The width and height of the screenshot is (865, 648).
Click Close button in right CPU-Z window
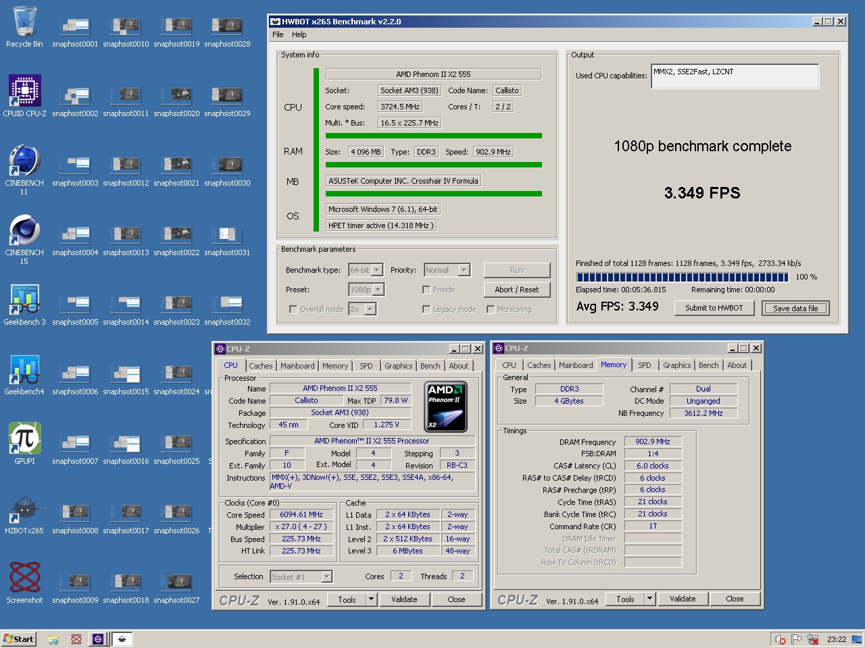pos(735,599)
